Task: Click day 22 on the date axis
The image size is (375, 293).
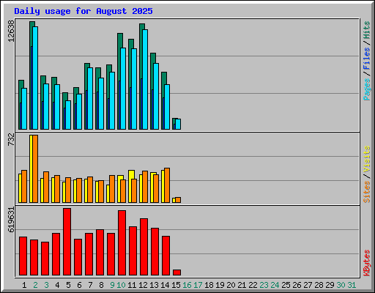Action: [253, 285]
